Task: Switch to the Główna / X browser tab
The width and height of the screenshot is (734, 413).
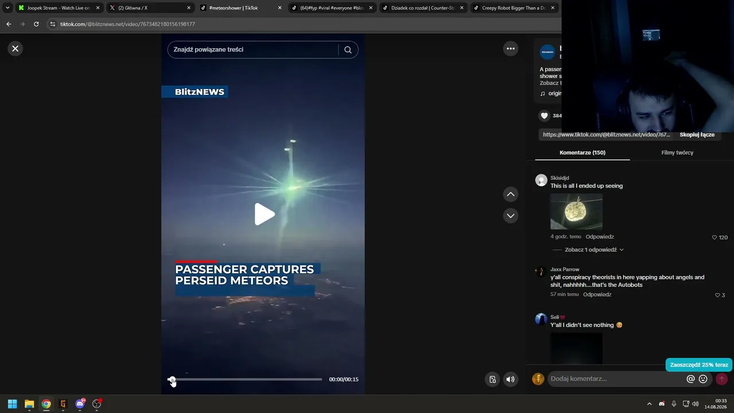Action: click(149, 8)
